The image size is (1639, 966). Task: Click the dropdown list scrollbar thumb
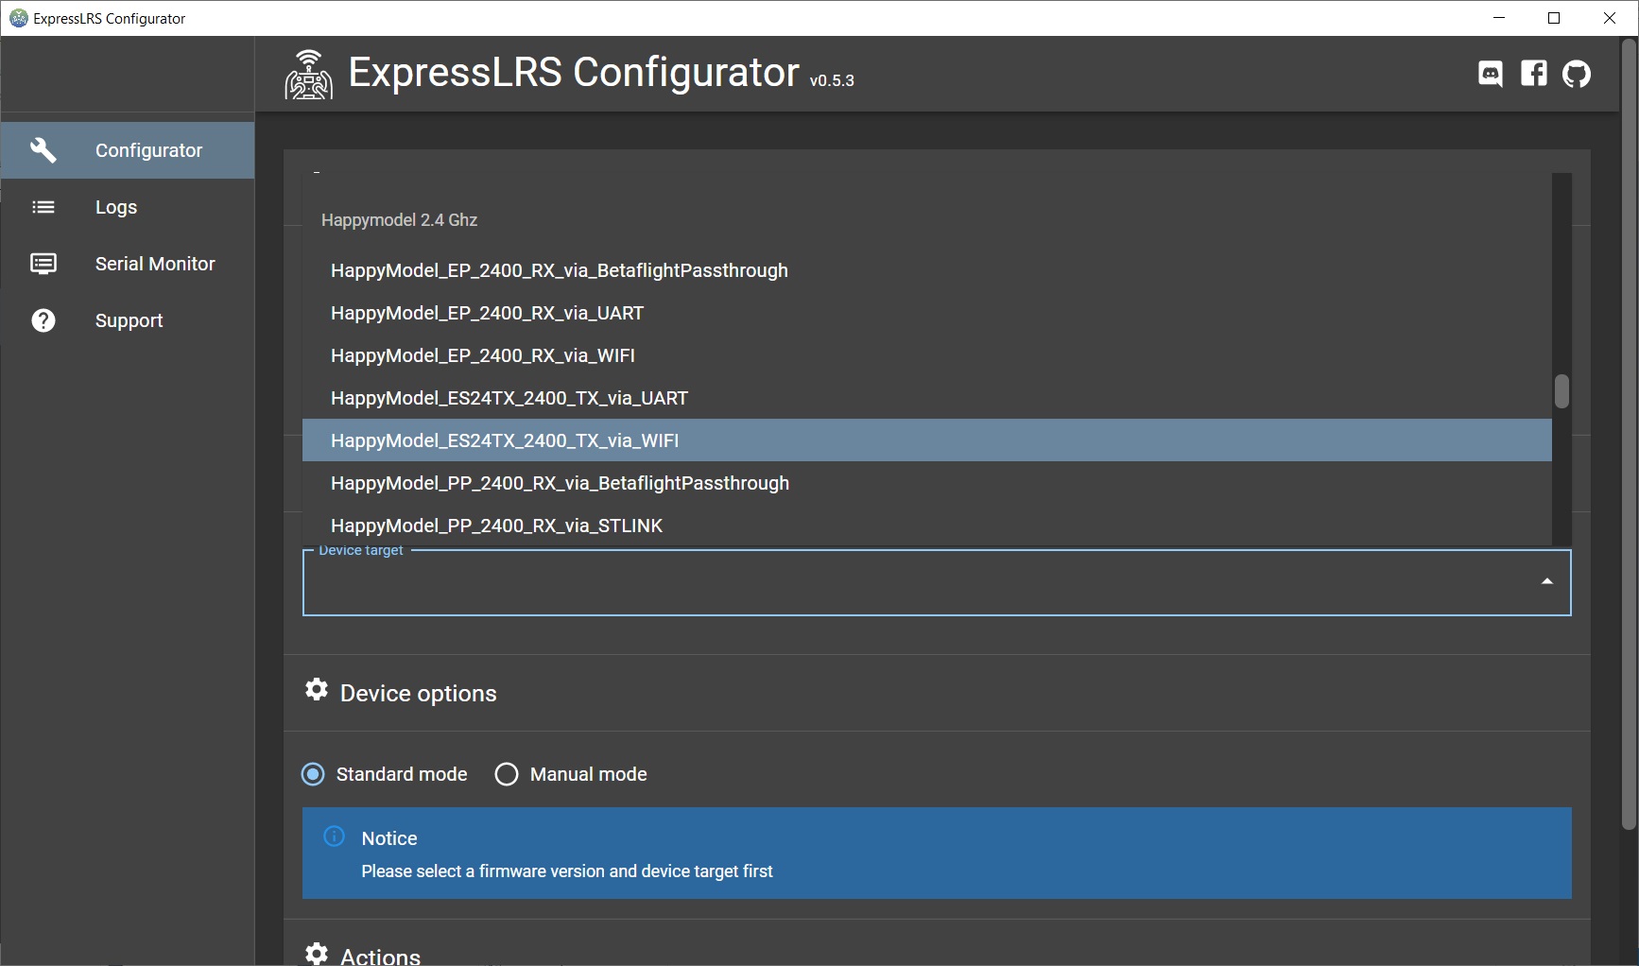tap(1561, 391)
